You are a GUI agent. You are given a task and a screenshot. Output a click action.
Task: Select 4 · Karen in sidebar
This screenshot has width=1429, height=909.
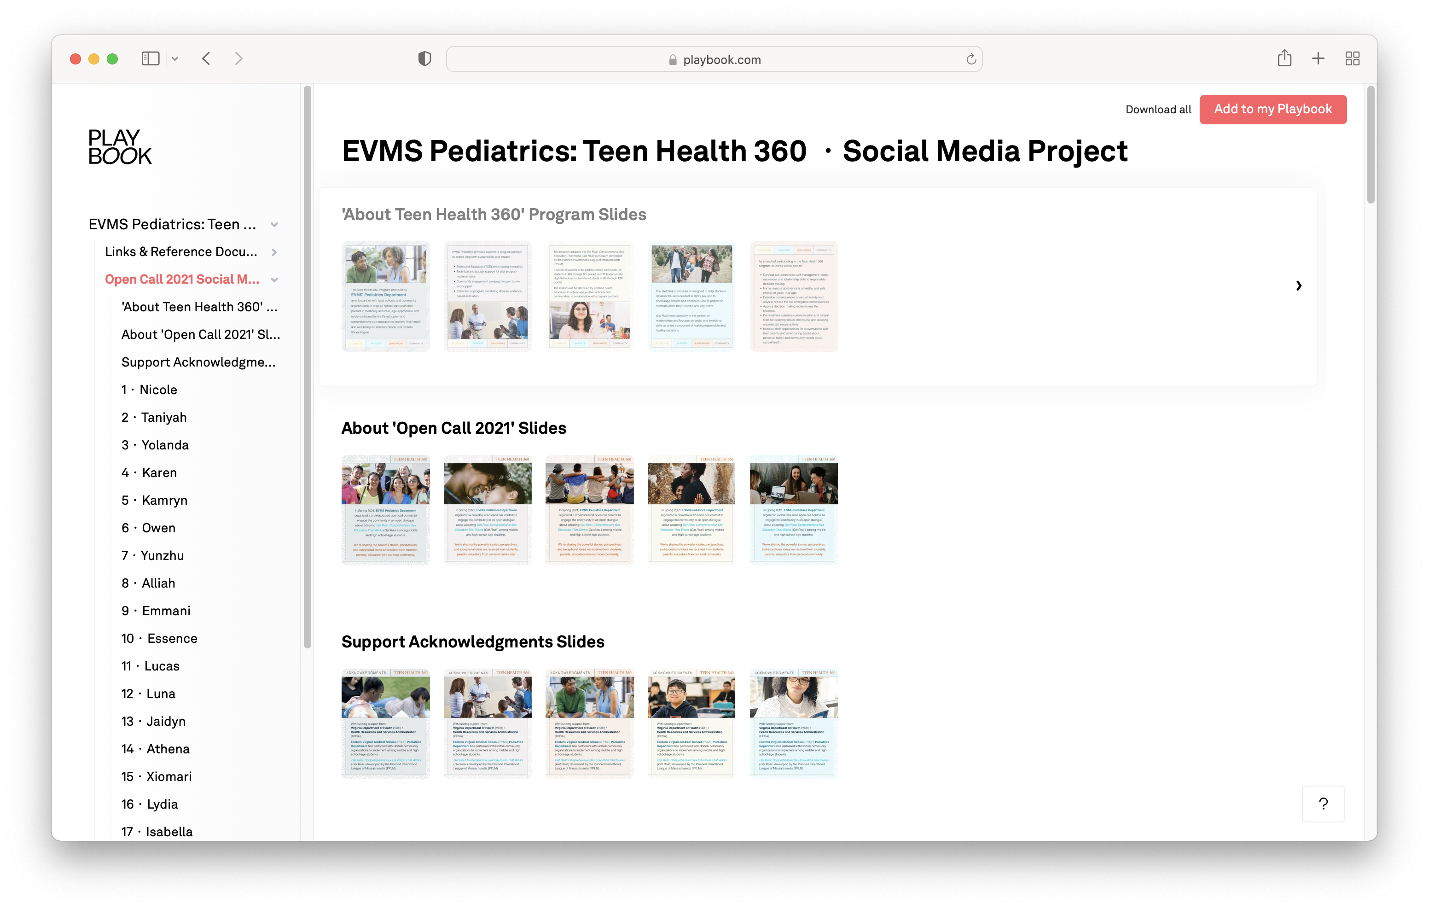click(149, 472)
